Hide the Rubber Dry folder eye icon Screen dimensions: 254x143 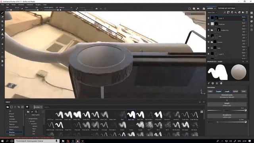click(x=208, y=30)
